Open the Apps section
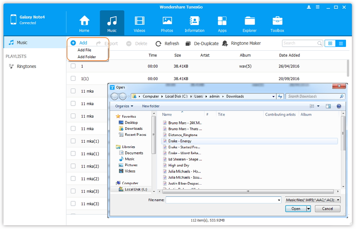This screenshot has width=356, height=229. (222, 23)
